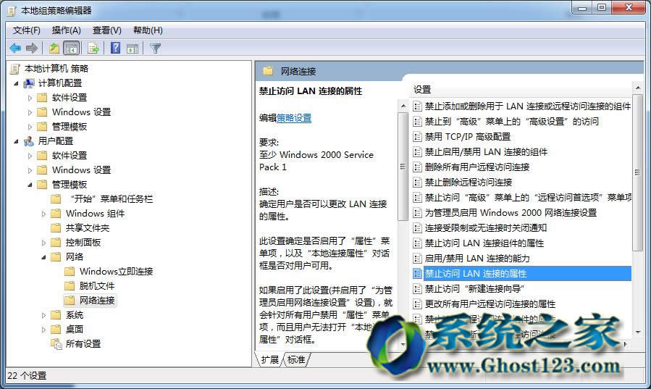Select 禁止启用/禁用 LAN 连接的组件 policy
The width and height of the screenshot is (651, 389).
coord(486,152)
